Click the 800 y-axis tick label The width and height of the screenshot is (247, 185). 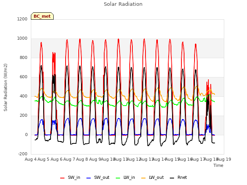(x=24, y=57)
